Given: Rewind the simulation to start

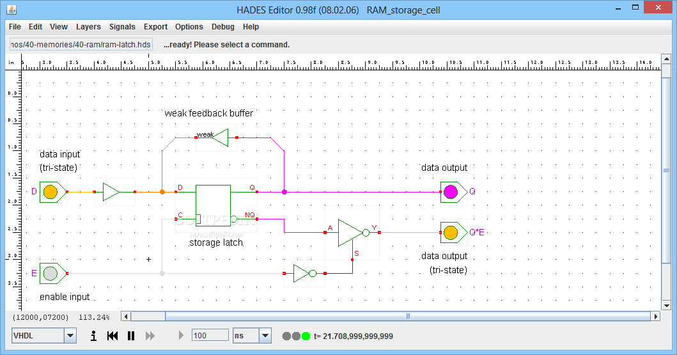Looking at the screenshot, I should point(113,336).
